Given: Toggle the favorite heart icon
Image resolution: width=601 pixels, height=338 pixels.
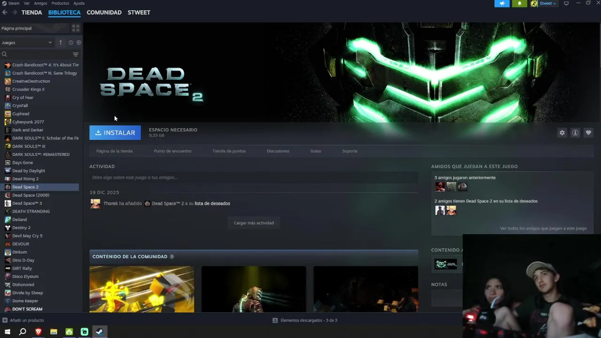Looking at the screenshot, I should [x=588, y=133].
